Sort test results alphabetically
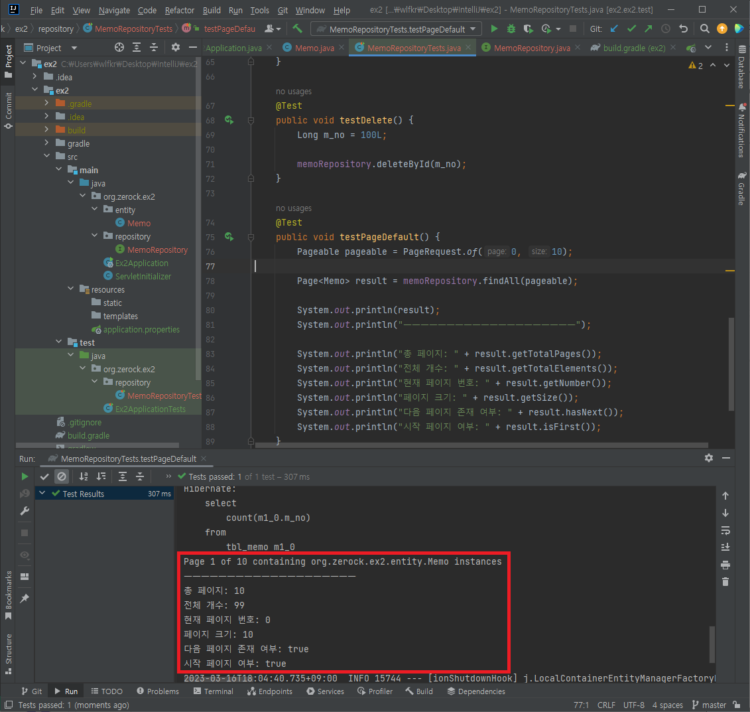This screenshot has width=750, height=712. 84,476
